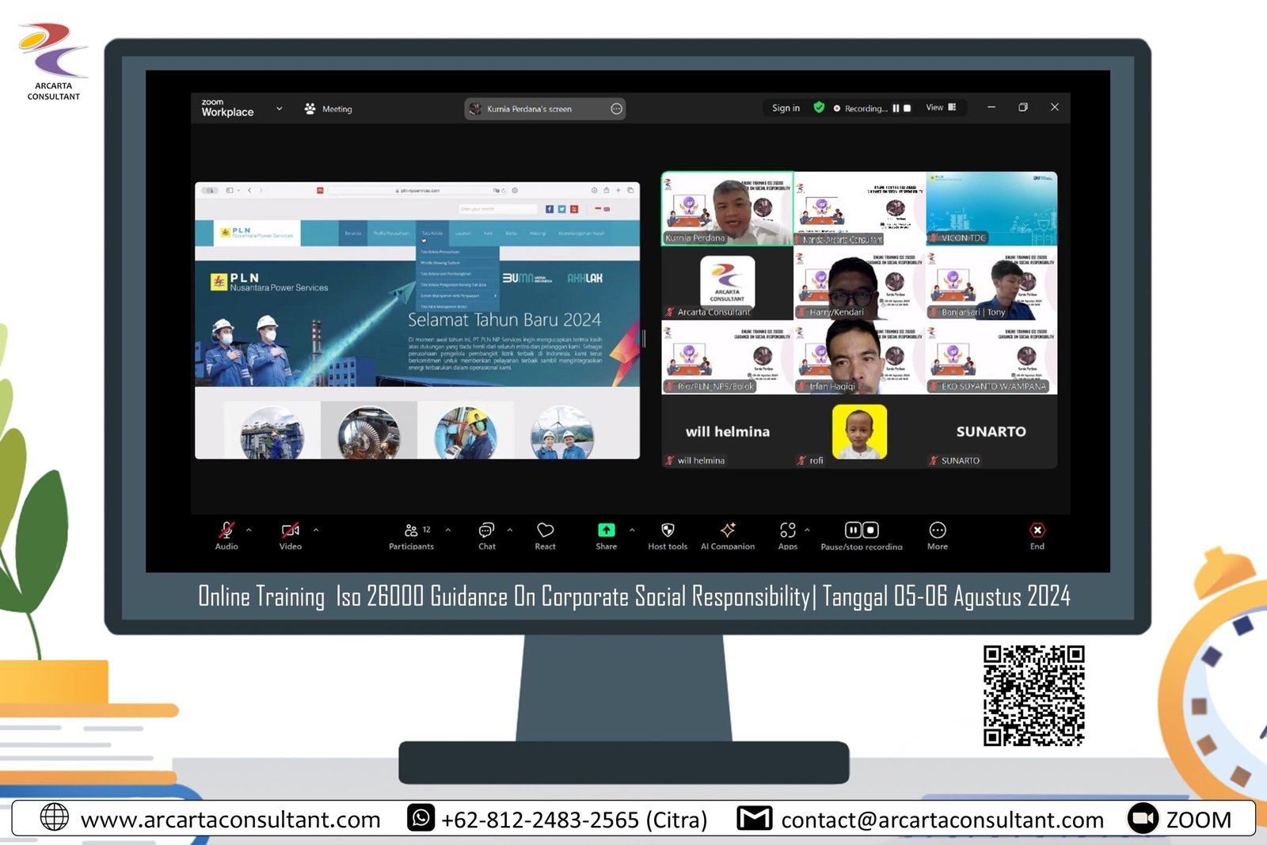Select Kurnia Perdana's video thumbnail
The width and height of the screenshot is (1267, 845).
(x=727, y=209)
